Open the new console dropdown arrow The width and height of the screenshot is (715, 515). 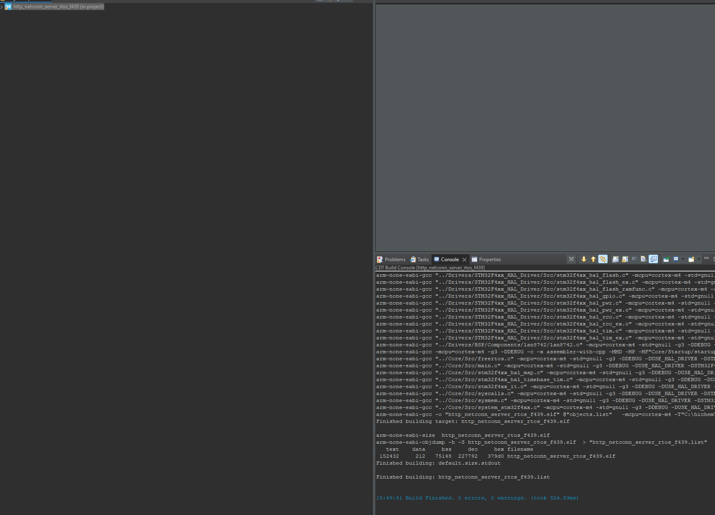699,259
